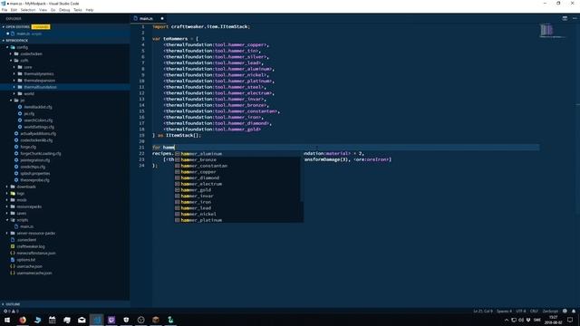Viewport: 580px width, 326px height.
Task: Open Windows Start menu
Action: (7, 320)
